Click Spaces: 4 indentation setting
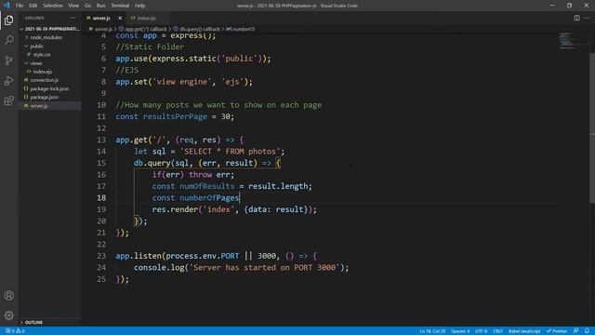This screenshot has height=335, width=595. tap(460, 331)
